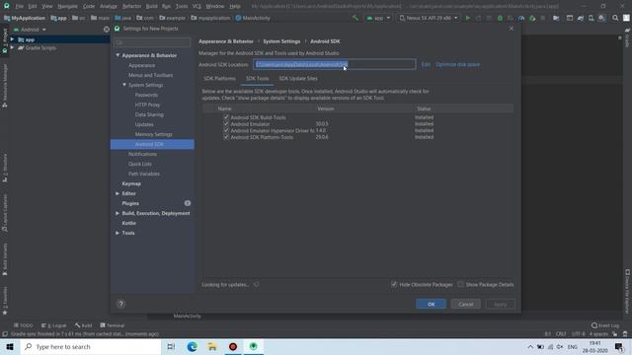
Task: Click Android Studio taskbar icon
Action: [254, 346]
